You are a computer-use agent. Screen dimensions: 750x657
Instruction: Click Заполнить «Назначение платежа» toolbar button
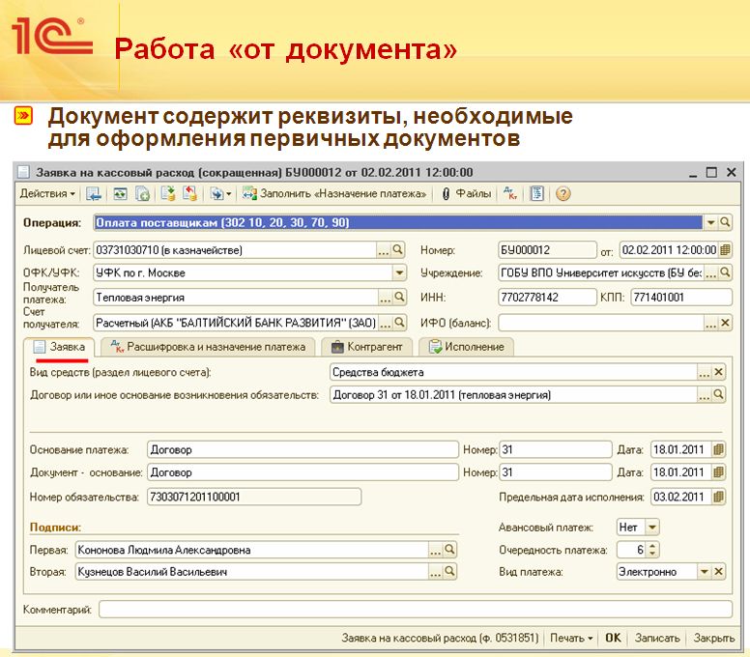coord(333,193)
